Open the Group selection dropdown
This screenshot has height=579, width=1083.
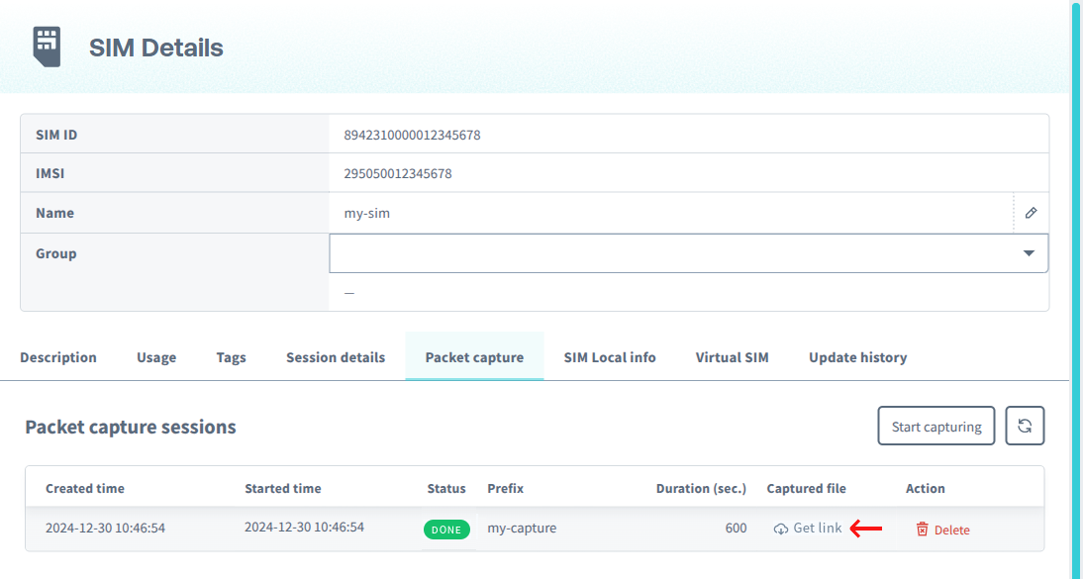pos(1030,252)
